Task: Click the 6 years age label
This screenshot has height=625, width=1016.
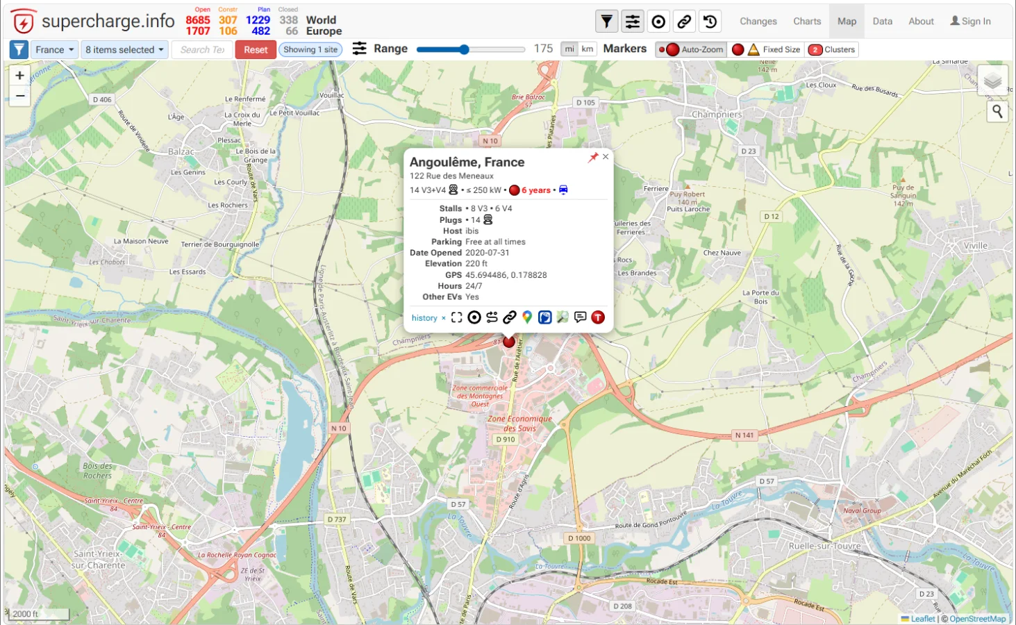Action: (536, 190)
